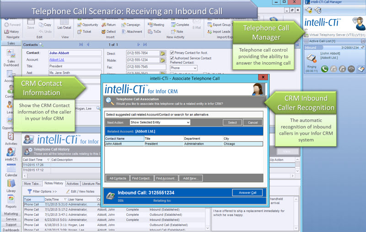
Task: Open the Marketing navigation group
Action: click(11, 214)
